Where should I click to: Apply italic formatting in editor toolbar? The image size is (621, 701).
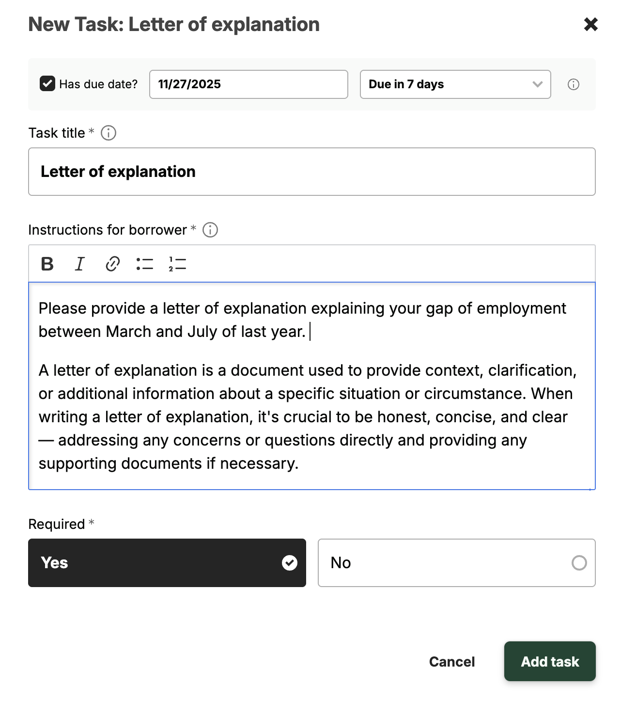(79, 264)
